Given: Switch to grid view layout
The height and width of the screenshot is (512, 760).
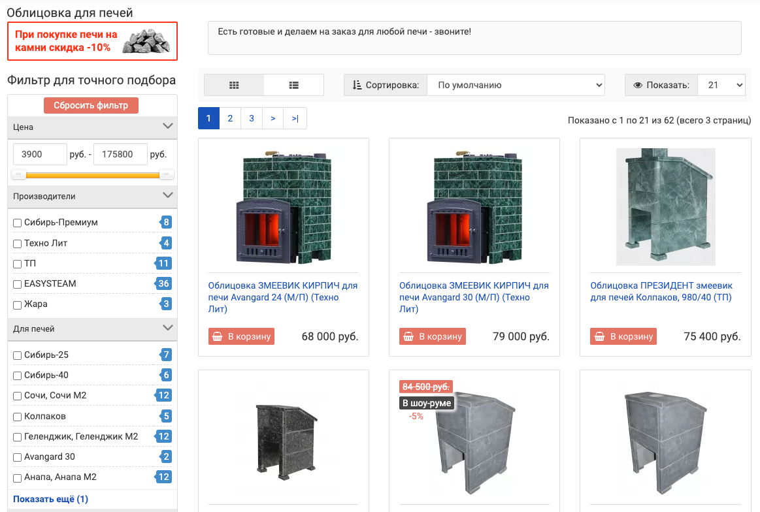Looking at the screenshot, I should pos(234,85).
